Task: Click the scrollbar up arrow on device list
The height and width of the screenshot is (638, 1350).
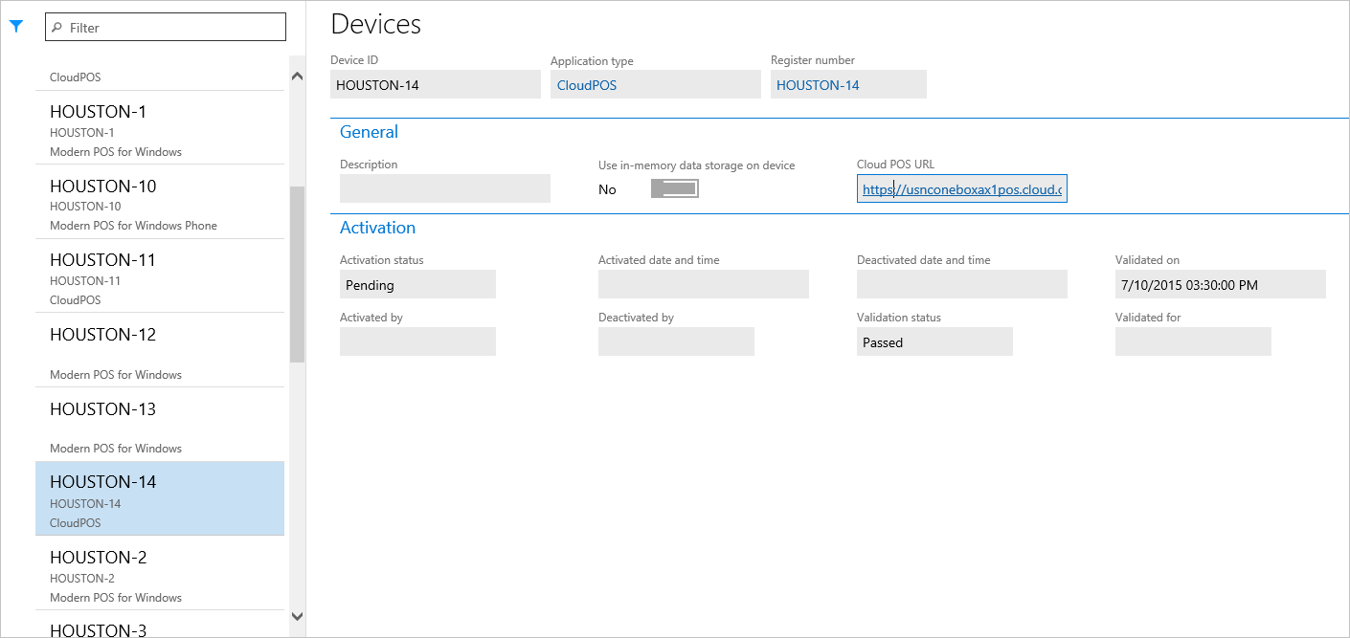Action: pyautogui.click(x=297, y=75)
